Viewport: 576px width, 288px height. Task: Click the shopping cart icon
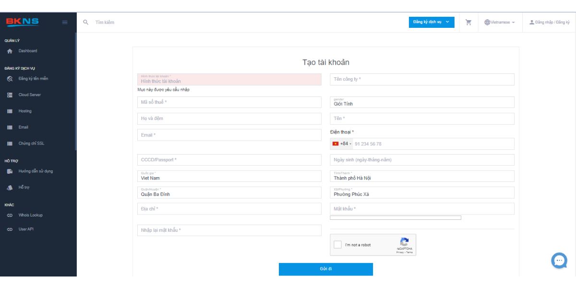coord(468,22)
